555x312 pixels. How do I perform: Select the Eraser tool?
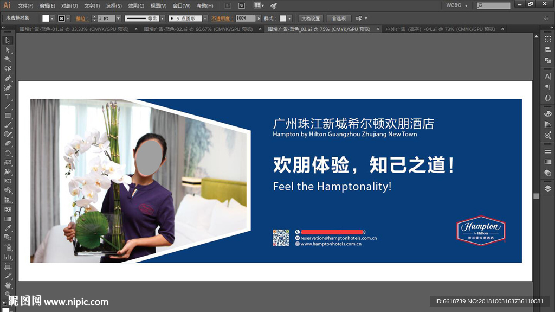pyautogui.click(x=8, y=144)
